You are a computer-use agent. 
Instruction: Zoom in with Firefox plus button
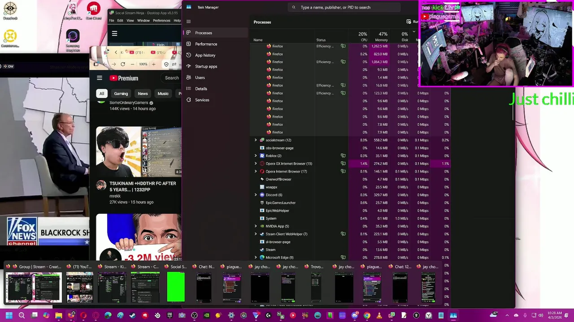point(153,64)
